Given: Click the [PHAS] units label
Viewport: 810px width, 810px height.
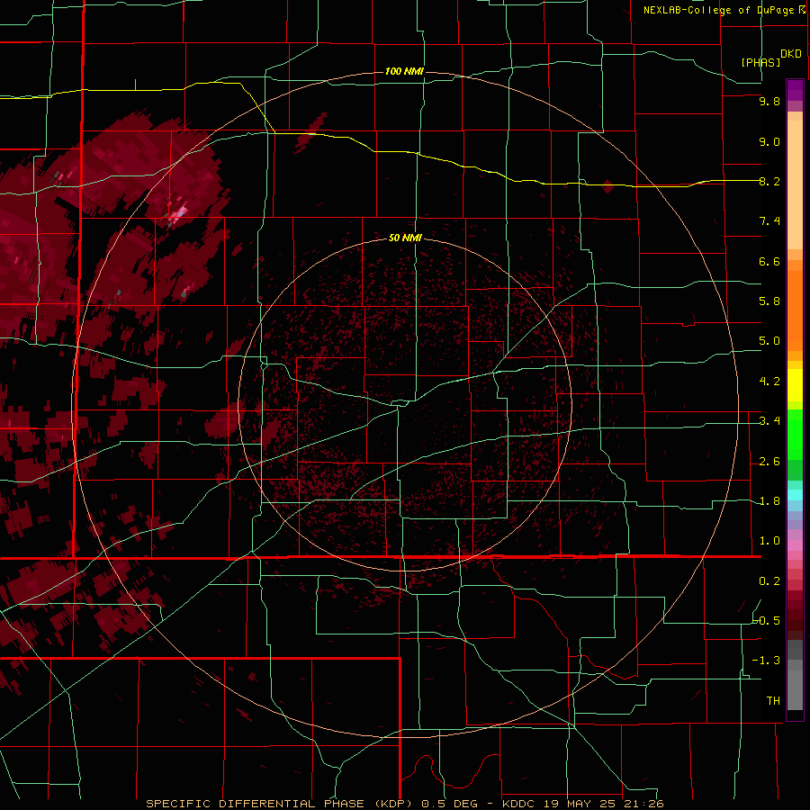Looking at the screenshot, I should coord(760,62).
